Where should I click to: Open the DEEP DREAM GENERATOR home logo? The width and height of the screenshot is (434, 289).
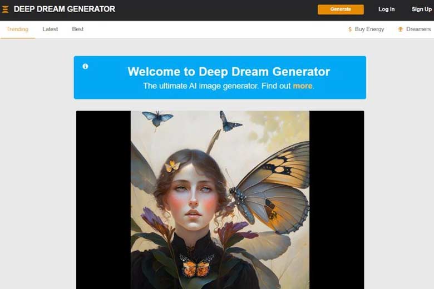point(64,9)
